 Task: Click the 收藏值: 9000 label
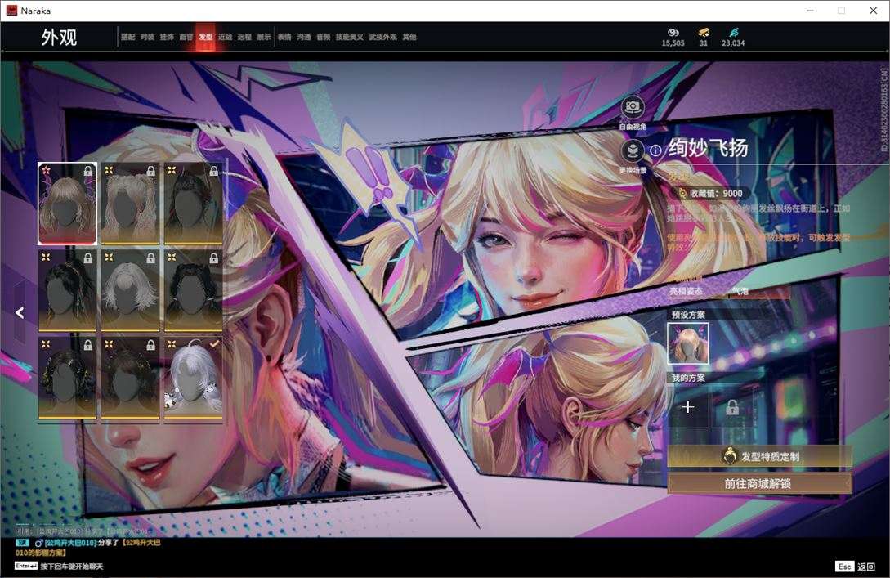[714, 193]
